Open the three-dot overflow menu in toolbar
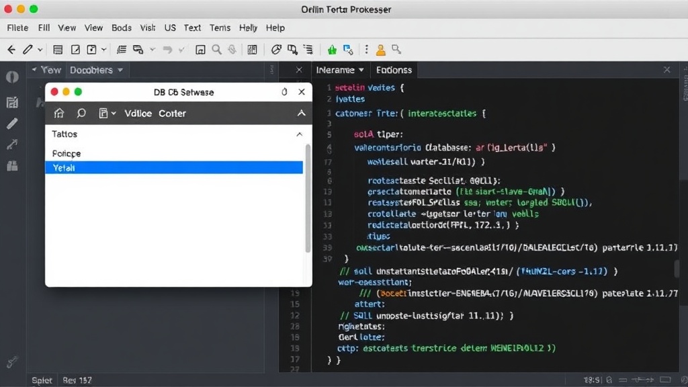The width and height of the screenshot is (688, 387). tap(366, 50)
